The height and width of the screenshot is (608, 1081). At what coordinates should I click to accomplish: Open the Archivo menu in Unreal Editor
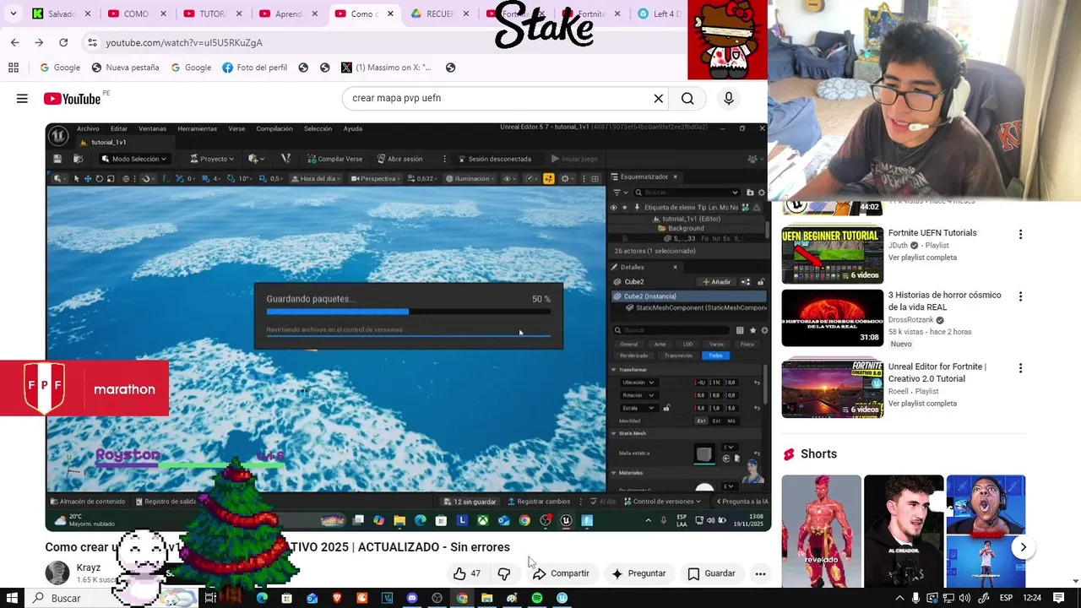(88, 128)
